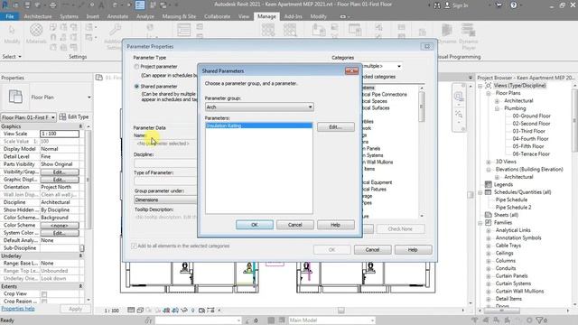Open the Floor Plan type selector dropdown
This screenshot has height=325, width=578.
[x=89, y=97]
